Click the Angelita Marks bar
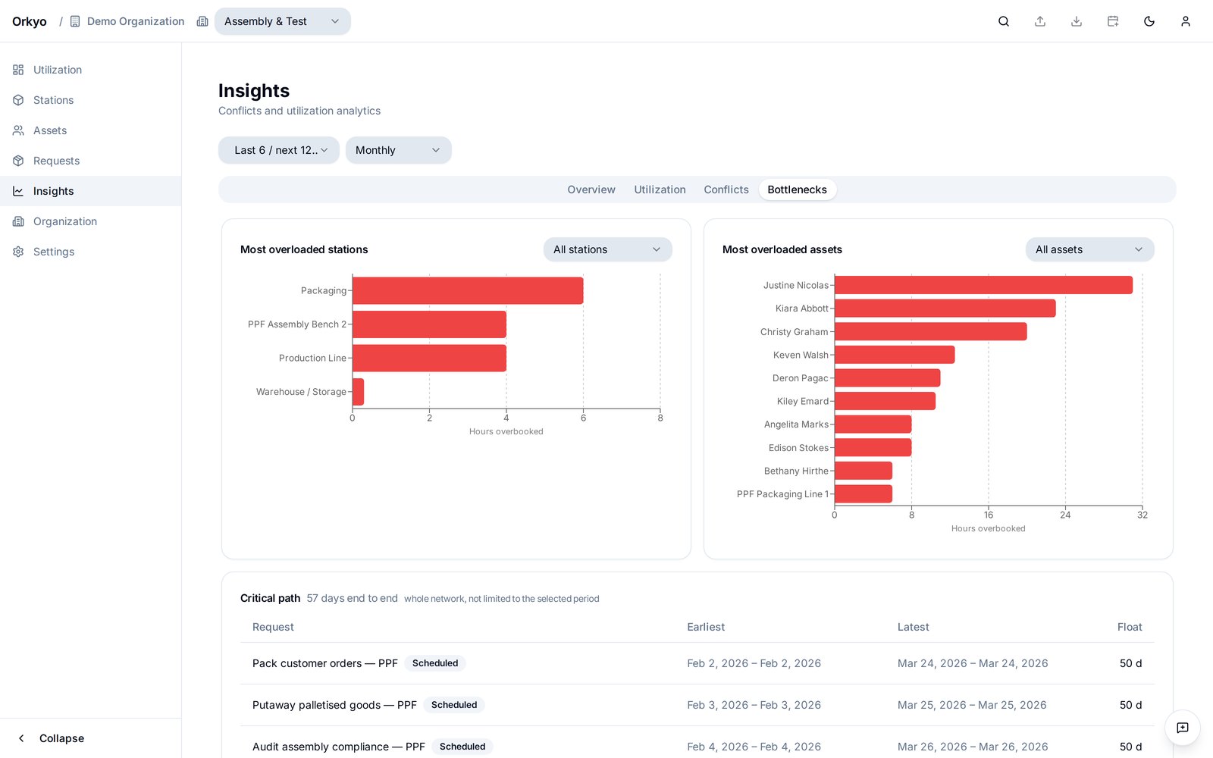 tap(873, 424)
